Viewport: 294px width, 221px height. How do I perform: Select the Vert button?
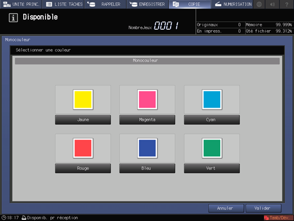pyautogui.click(x=212, y=169)
